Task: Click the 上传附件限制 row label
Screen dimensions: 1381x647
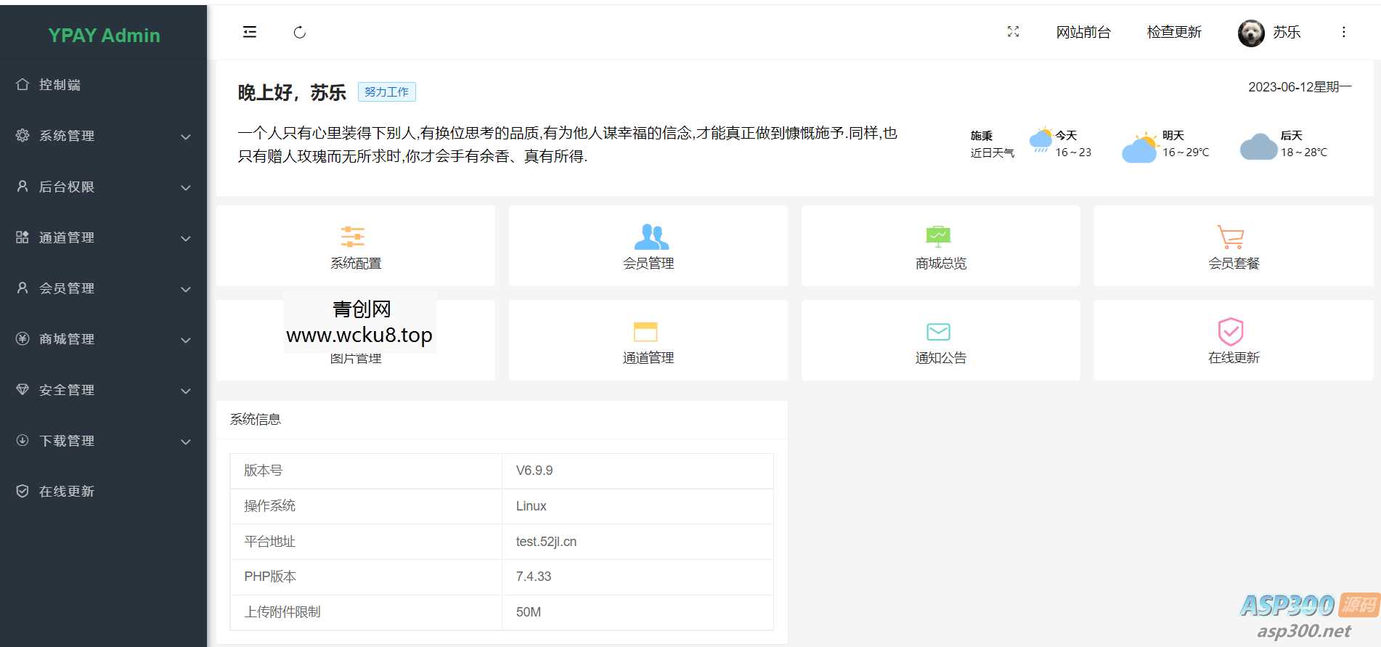Action: pos(282,612)
